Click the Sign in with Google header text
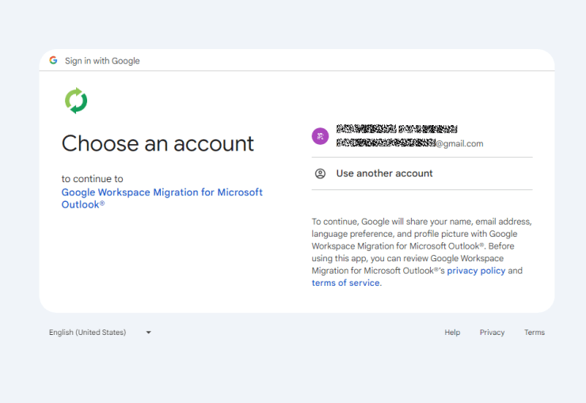Image resolution: width=586 pixels, height=403 pixels. point(102,60)
